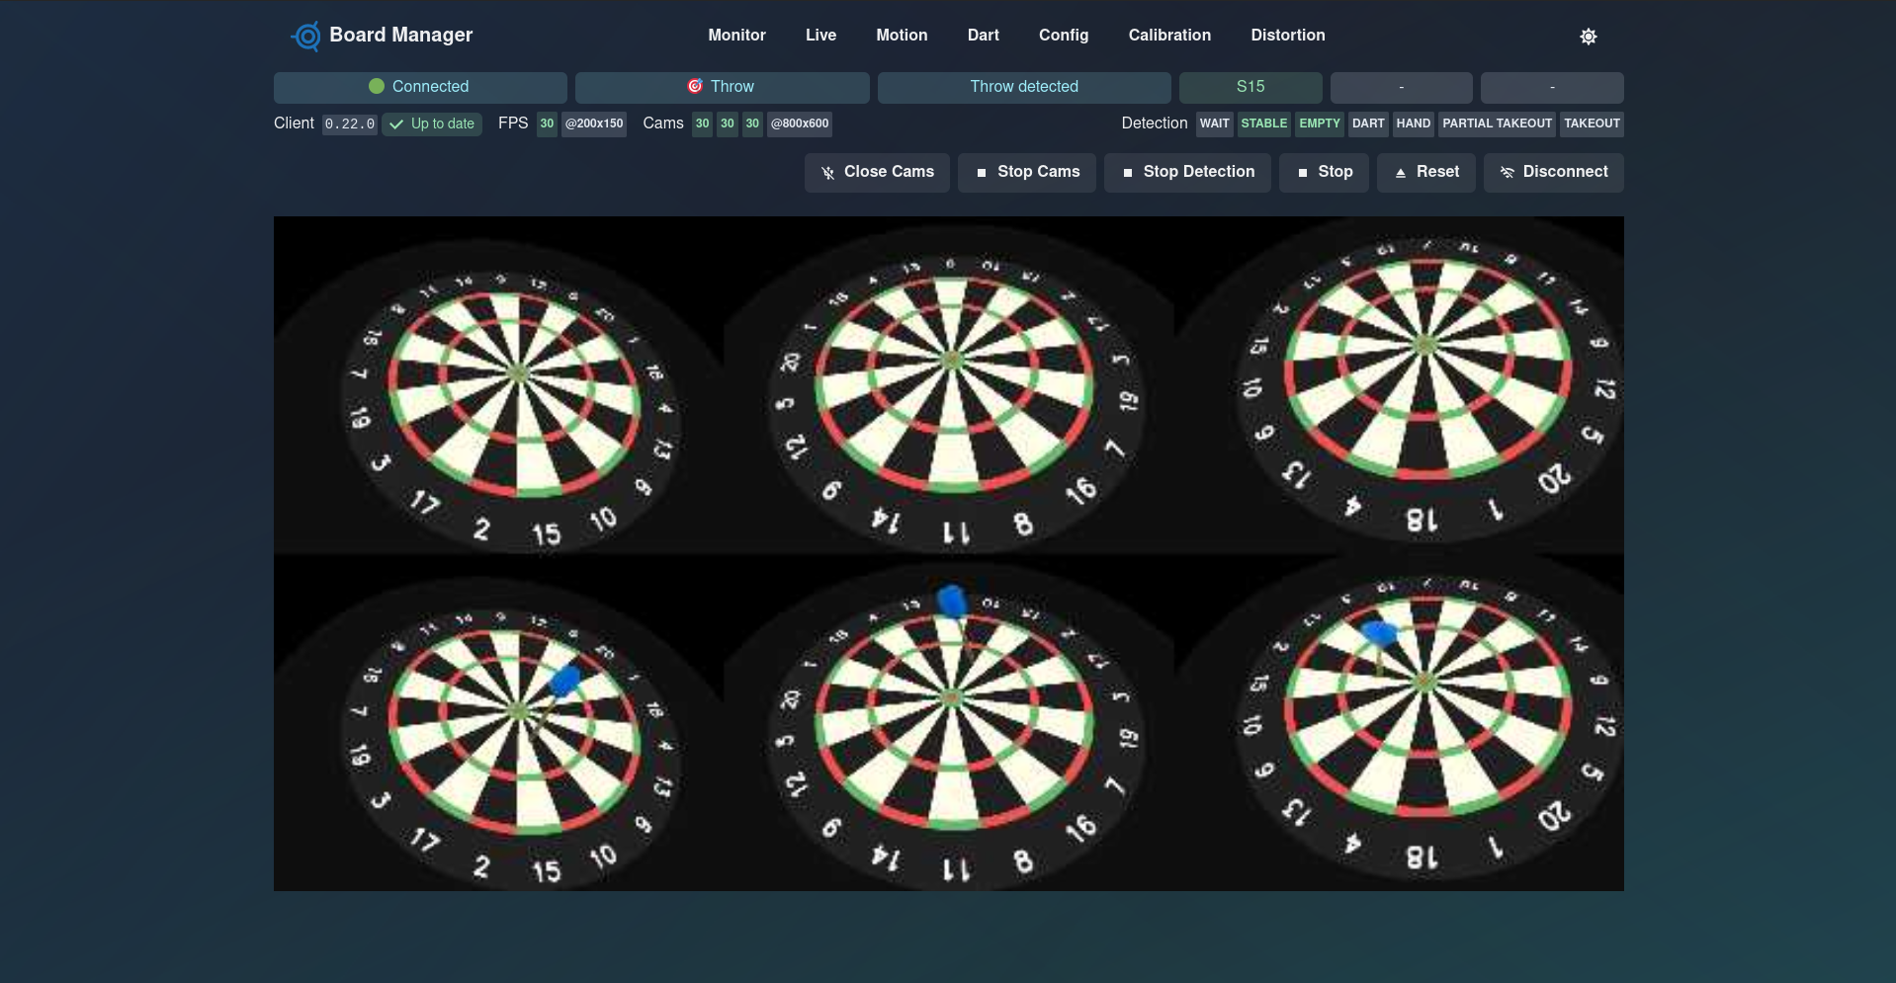The width and height of the screenshot is (1896, 983).
Task: Select the S15 throw result box
Action: (x=1250, y=87)
